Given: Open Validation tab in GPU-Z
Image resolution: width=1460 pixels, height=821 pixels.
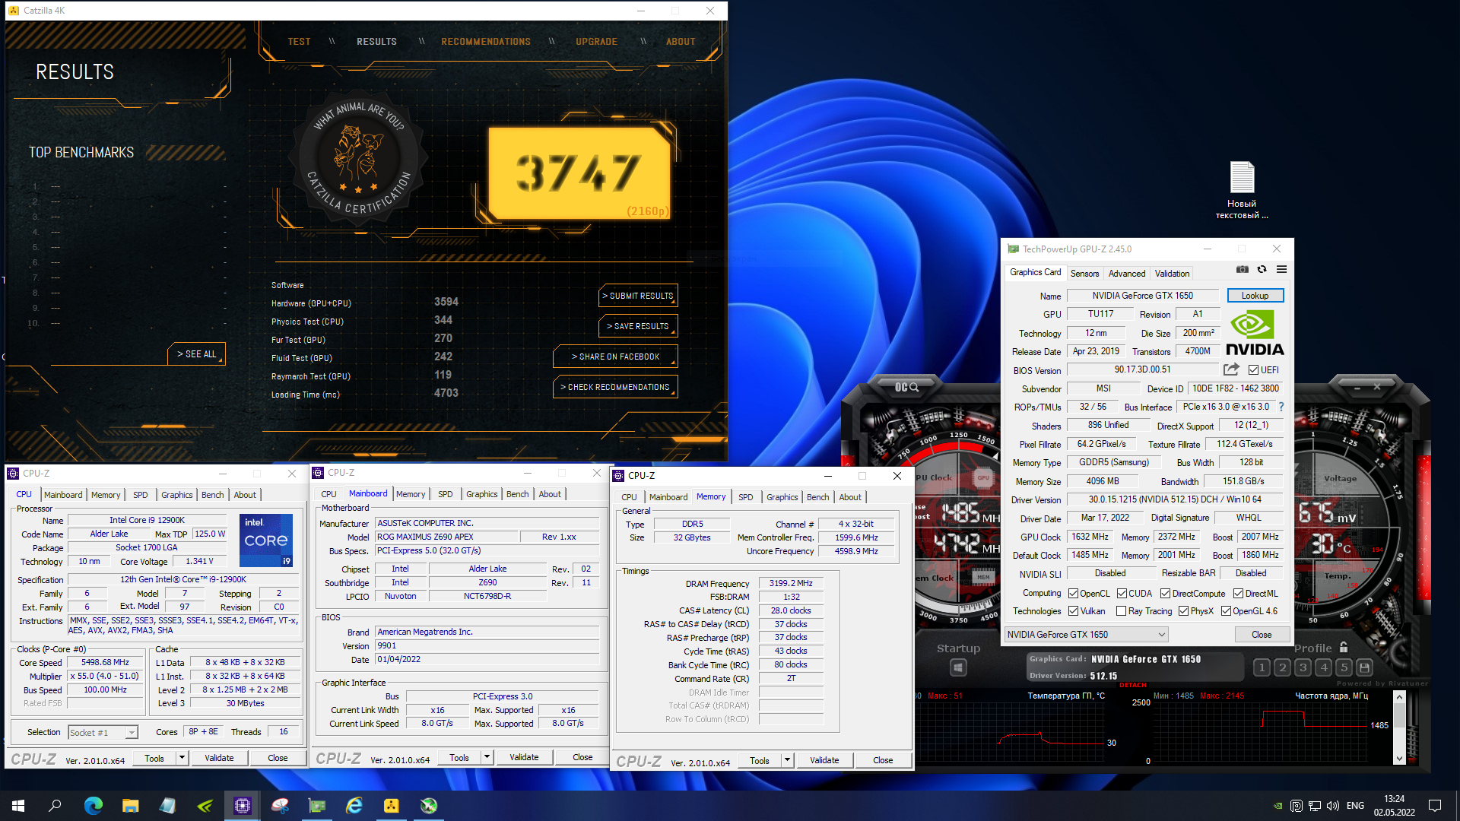Looking at the screenshot, I should click(1172, 274).
